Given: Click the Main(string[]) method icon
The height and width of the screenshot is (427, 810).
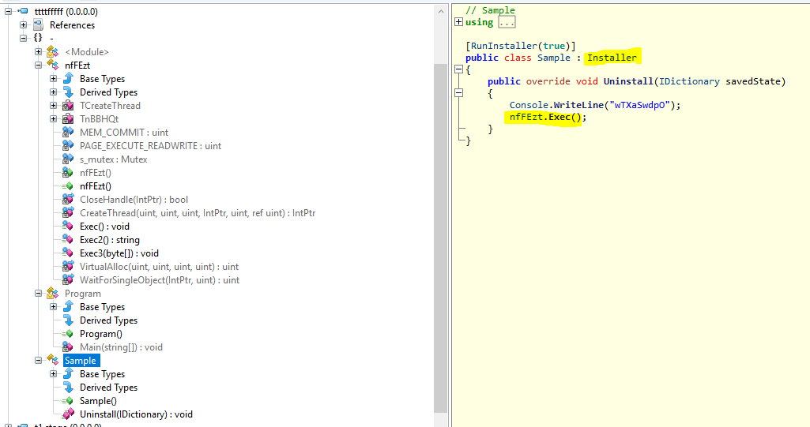Looking at the screenshot, I should pos(68,346).
